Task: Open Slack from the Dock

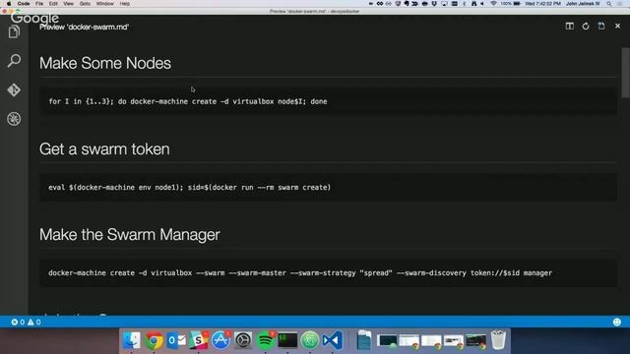Action: coord(199,340)
